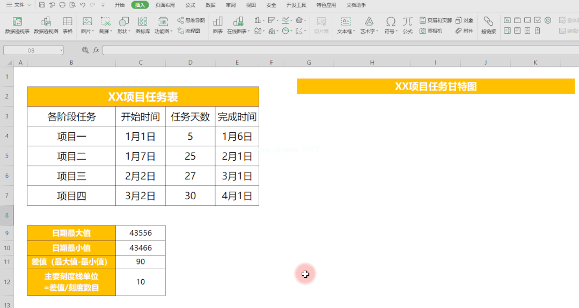The image size is (579, 308).
Task: Click the print icon in quick access toolbar
Action: 62,5
